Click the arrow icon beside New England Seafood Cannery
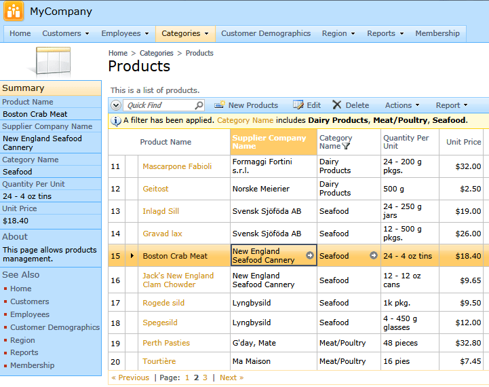489x387 pixels. (x=310, y=255)
